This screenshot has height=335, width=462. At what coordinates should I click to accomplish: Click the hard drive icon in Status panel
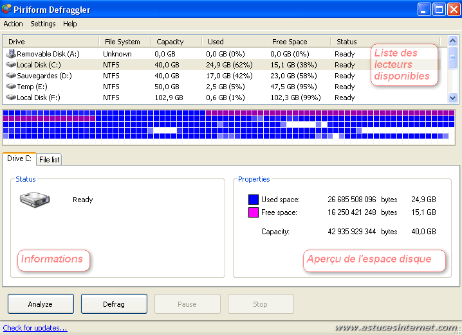click(35, 200)
